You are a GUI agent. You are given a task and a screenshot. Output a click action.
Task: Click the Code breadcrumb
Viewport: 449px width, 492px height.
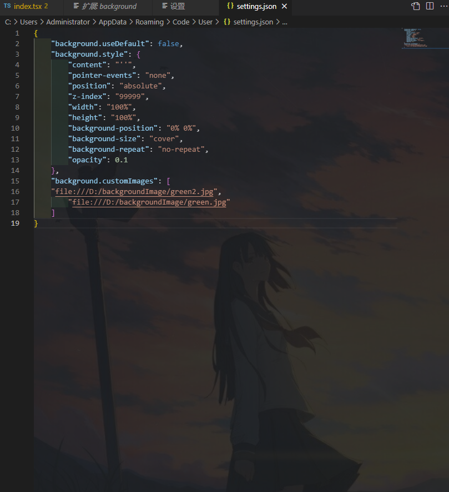tap(181, 22)
